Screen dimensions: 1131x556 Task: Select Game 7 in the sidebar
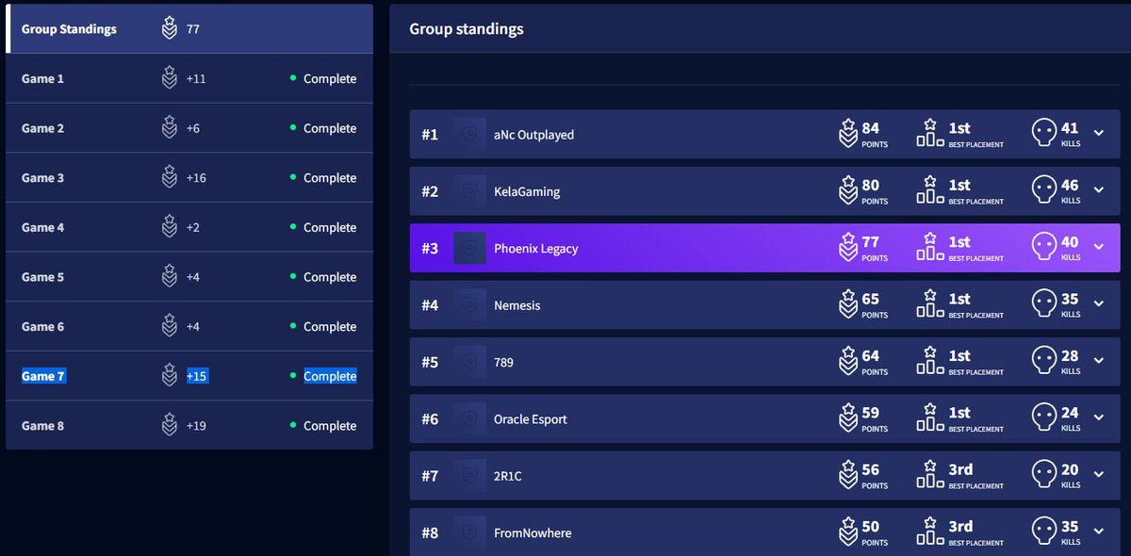(x=189, y=376)
